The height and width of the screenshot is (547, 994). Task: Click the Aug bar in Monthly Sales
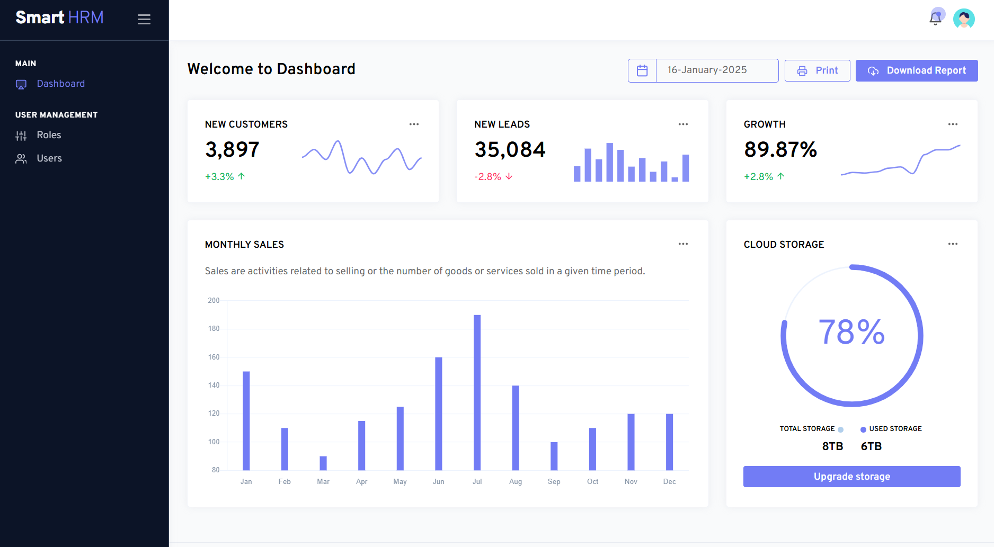[516, 428]
